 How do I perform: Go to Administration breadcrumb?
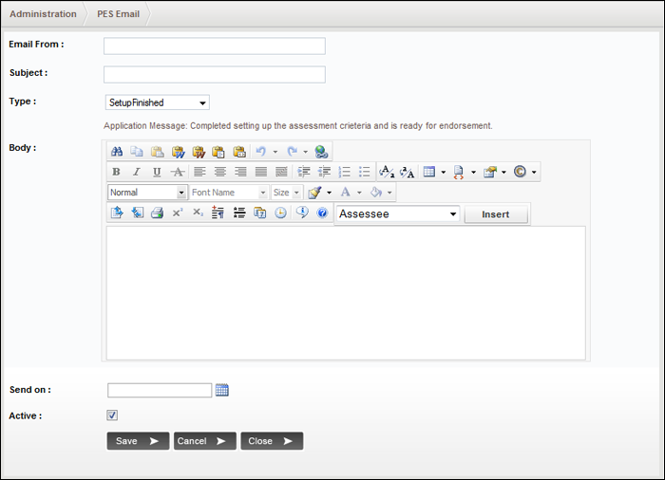click(43, 14)
